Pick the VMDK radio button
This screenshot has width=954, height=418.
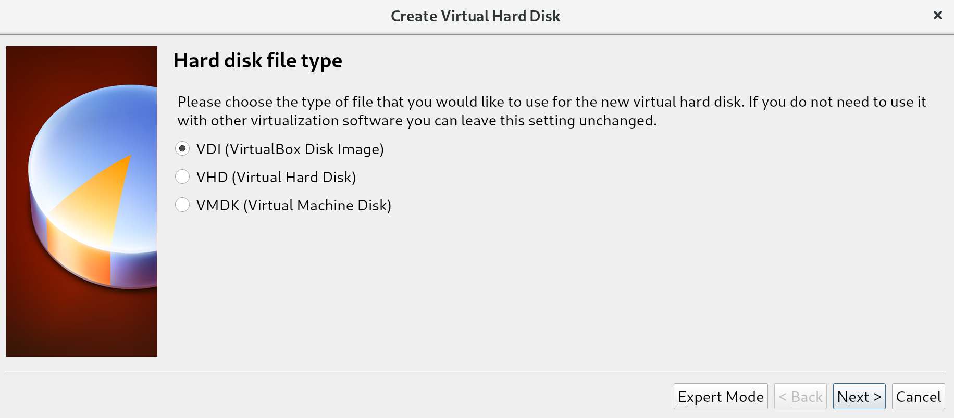182,205
